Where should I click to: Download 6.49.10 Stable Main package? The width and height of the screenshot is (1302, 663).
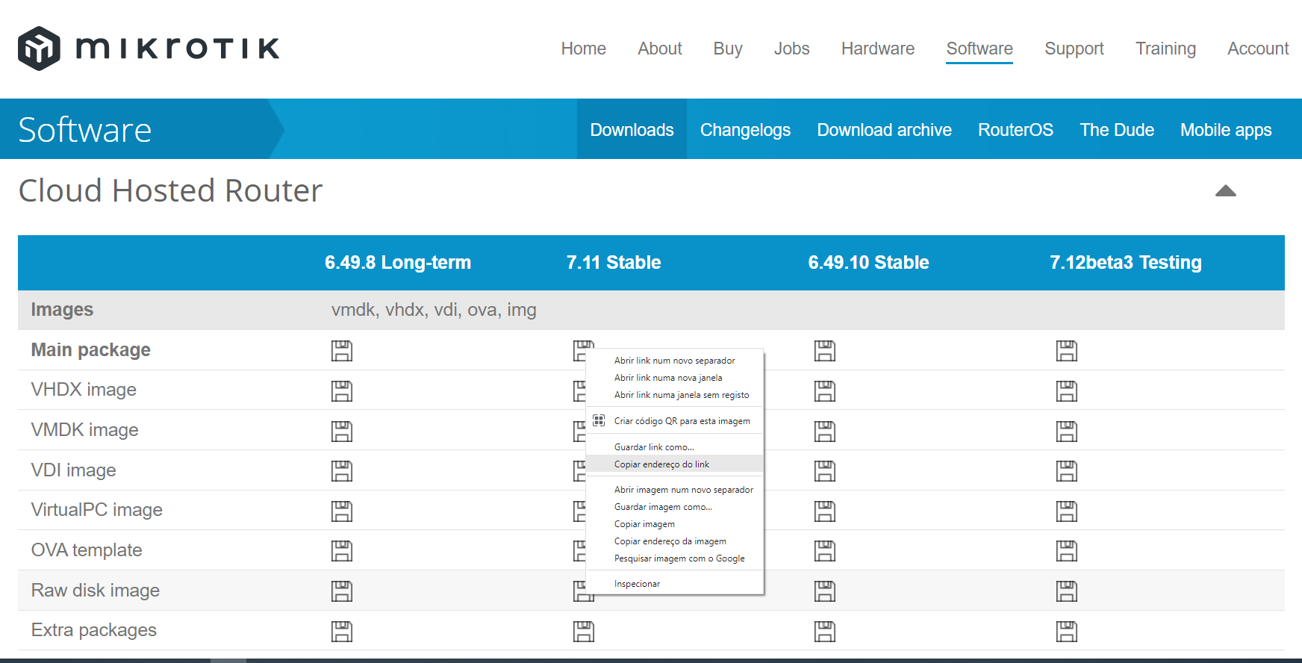(825, 351)
